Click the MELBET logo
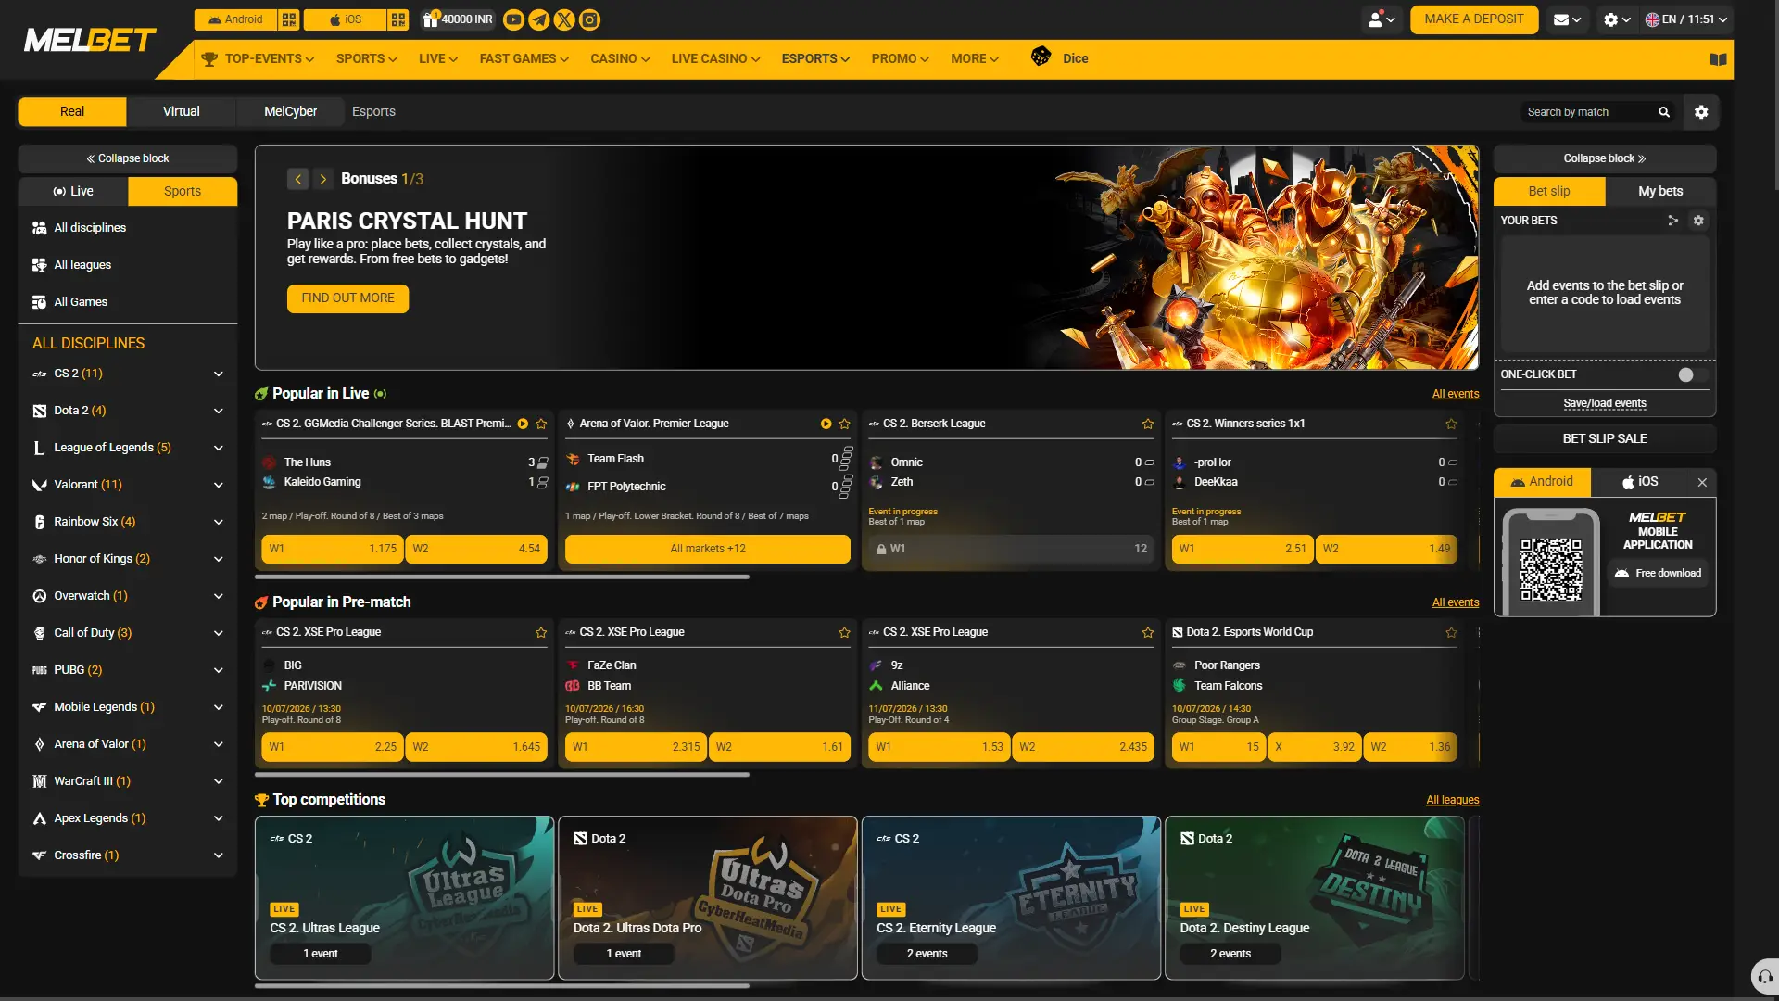The image size is (1779, 1001). pyautogui.click(x=90, y=40)
